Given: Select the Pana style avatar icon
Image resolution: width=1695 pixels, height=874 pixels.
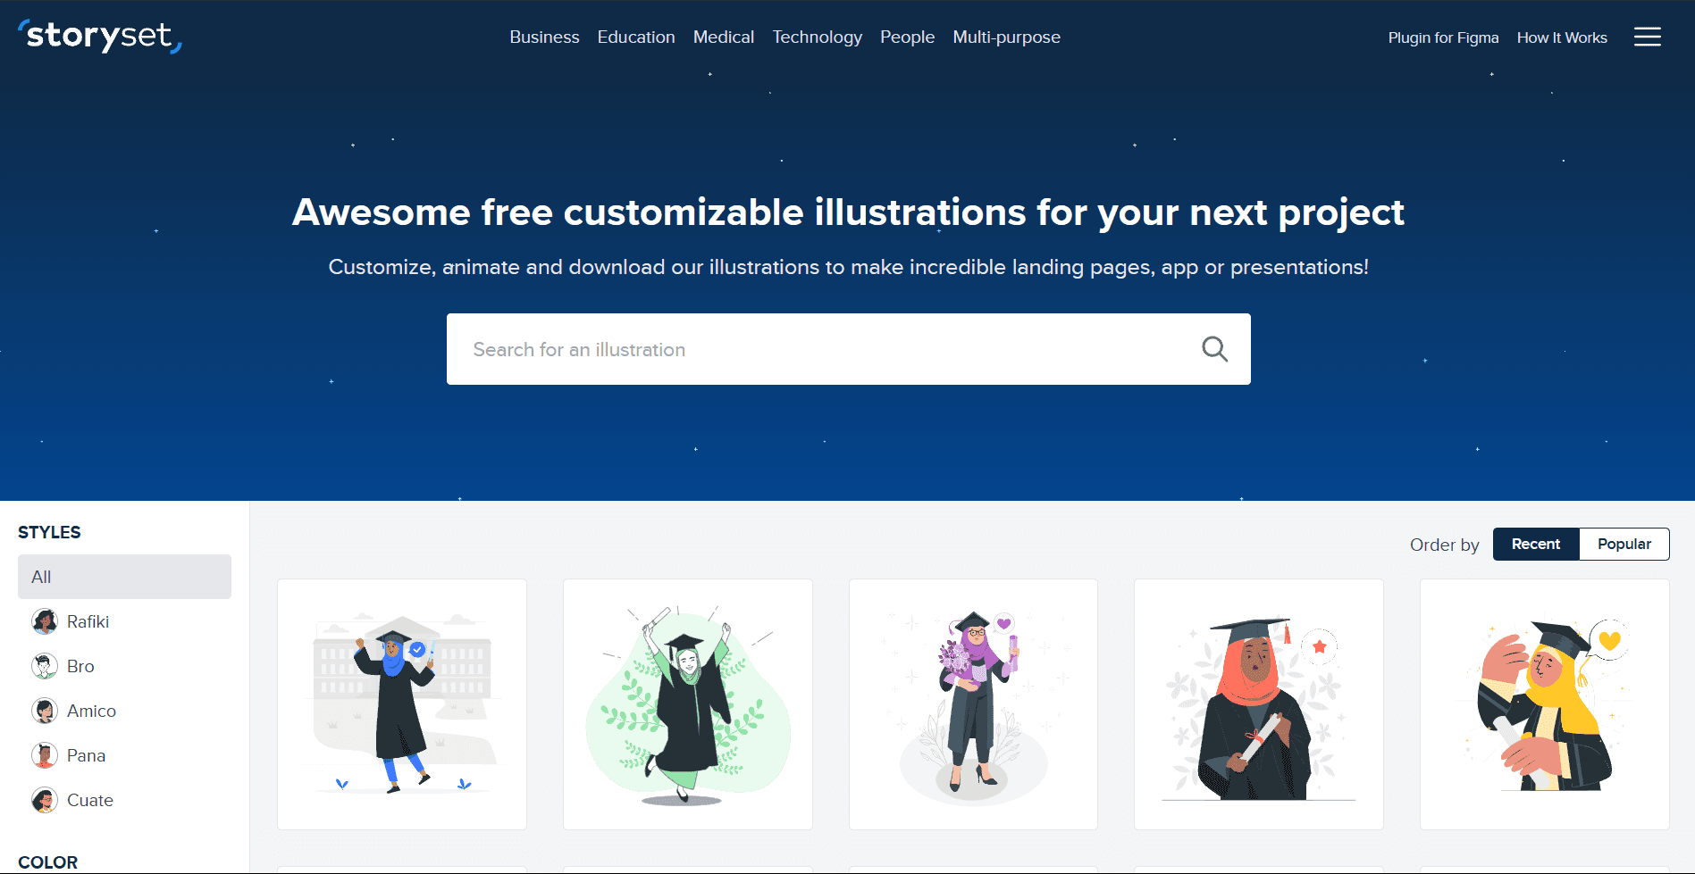Looking at the screenshot, I should [x=45, y=755].
